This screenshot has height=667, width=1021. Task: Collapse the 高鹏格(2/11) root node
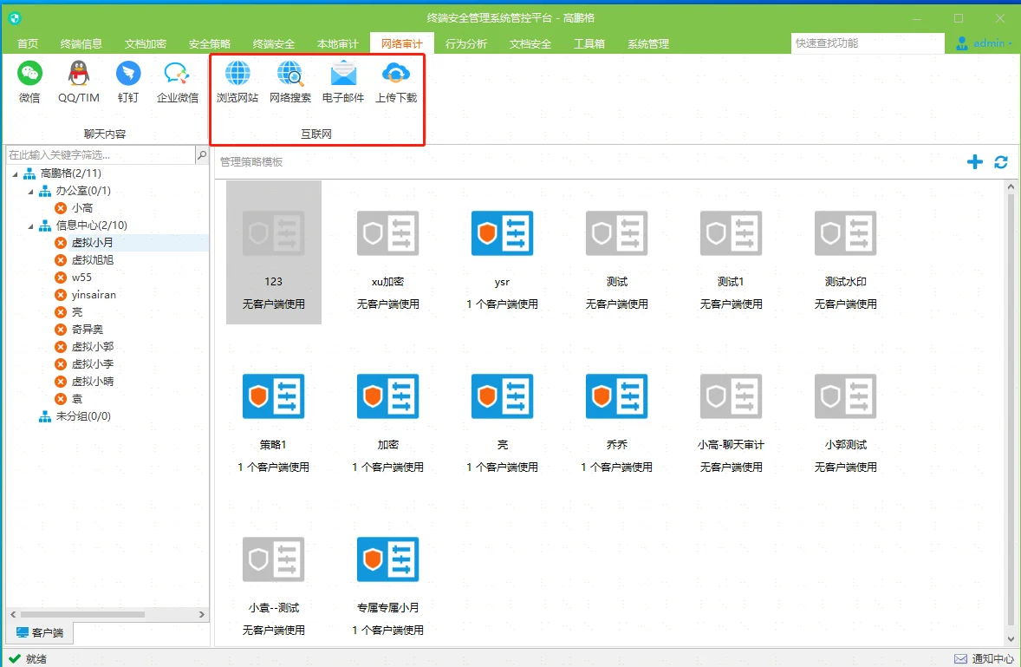coord(15,174)
